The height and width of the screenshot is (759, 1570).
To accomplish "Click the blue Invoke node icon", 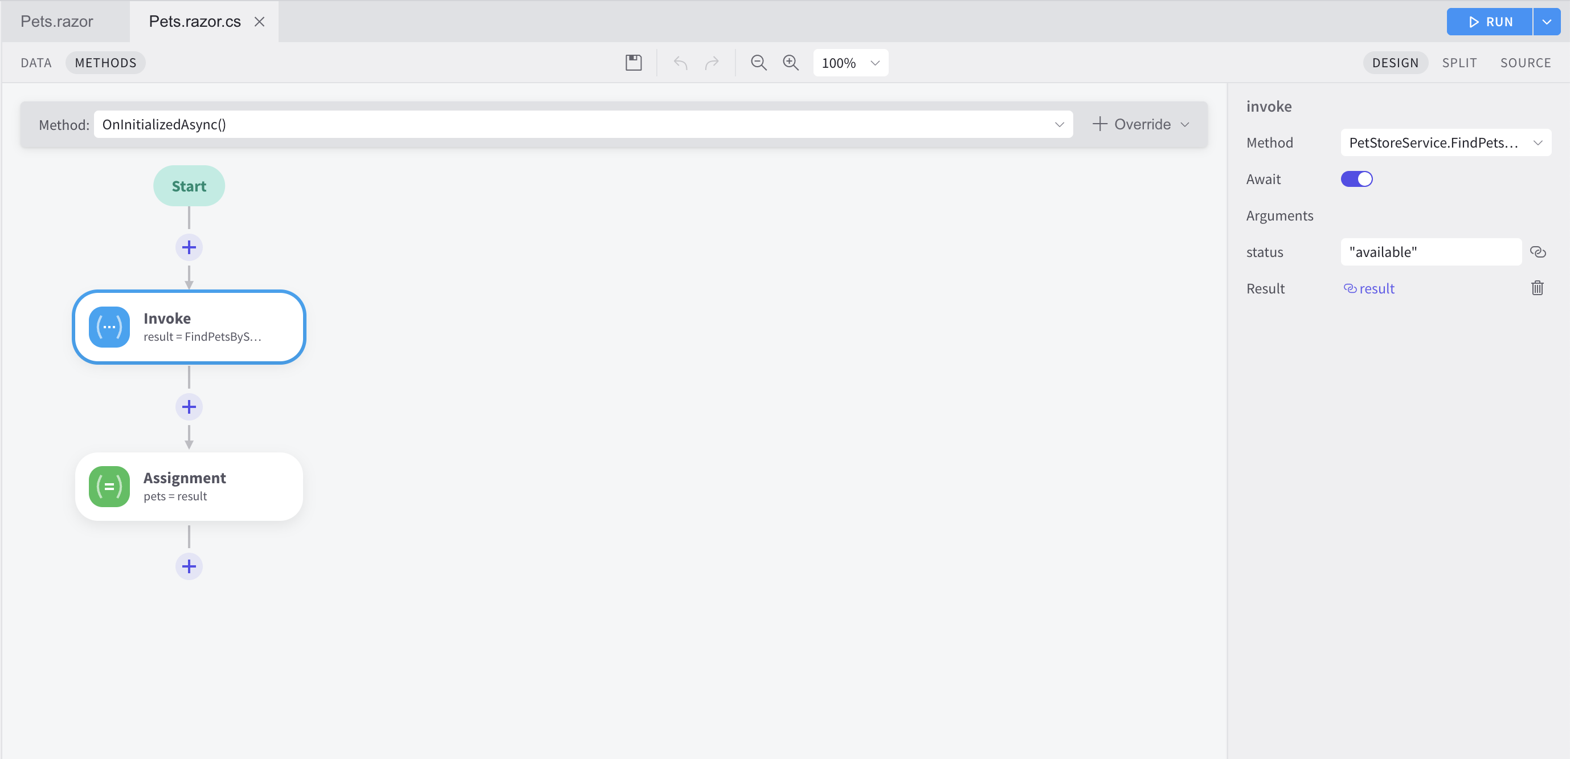I will [x=109, y=327].
